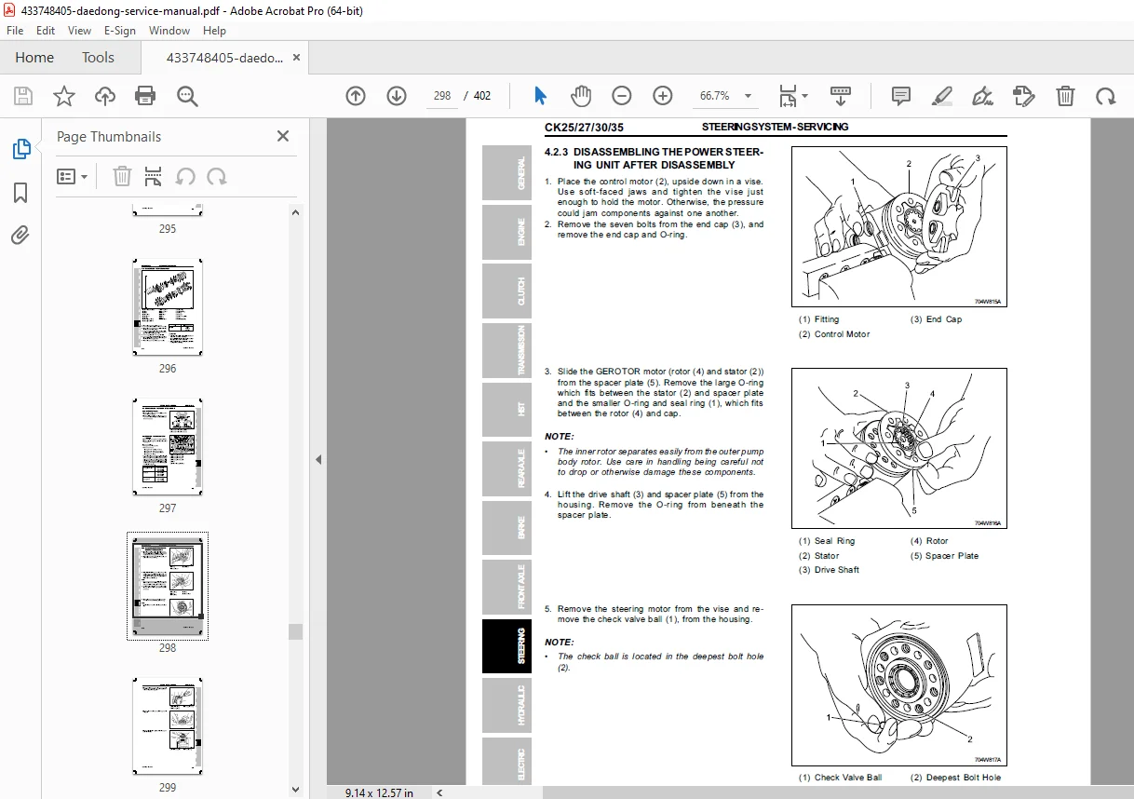Rotate the page with the toolbar rotate icon
Viewport: 1134px width, 799px height.
click(1105, 96)
